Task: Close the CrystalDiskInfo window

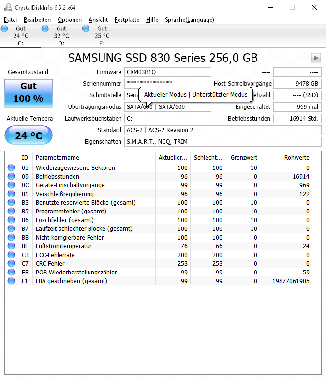Action: [x=314, y=7]
